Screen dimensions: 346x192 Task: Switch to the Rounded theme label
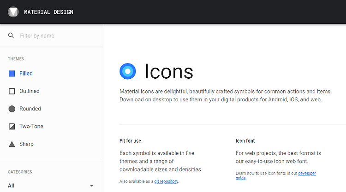tap(30, 109)
